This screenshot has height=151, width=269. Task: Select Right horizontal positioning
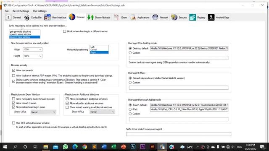[x=99, y=52]
